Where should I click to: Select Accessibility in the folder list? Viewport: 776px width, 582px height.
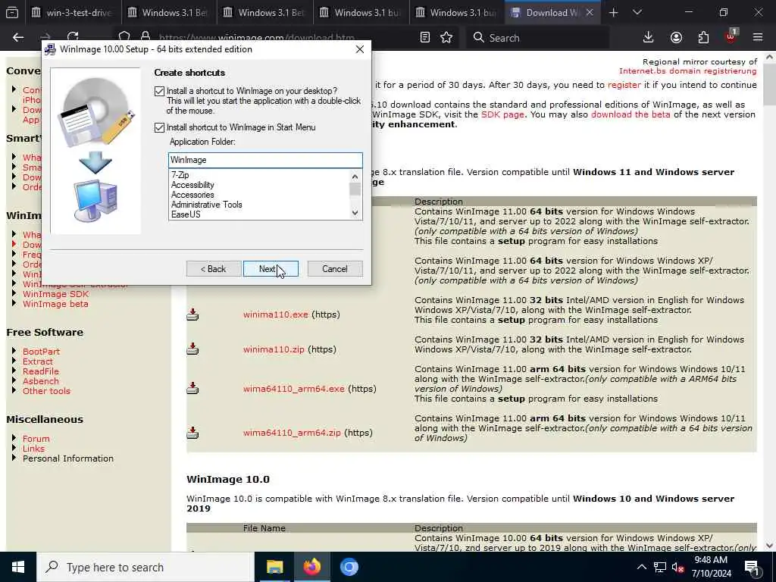[x=192, y=185]
